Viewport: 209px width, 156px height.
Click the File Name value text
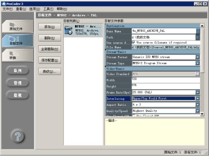166,47
